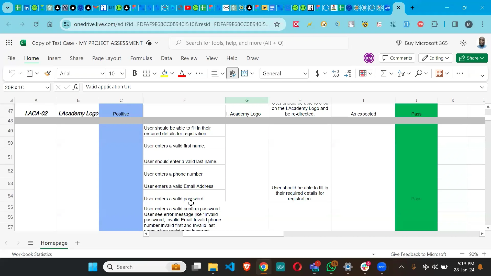Apply the red font color

click(182, 73)
